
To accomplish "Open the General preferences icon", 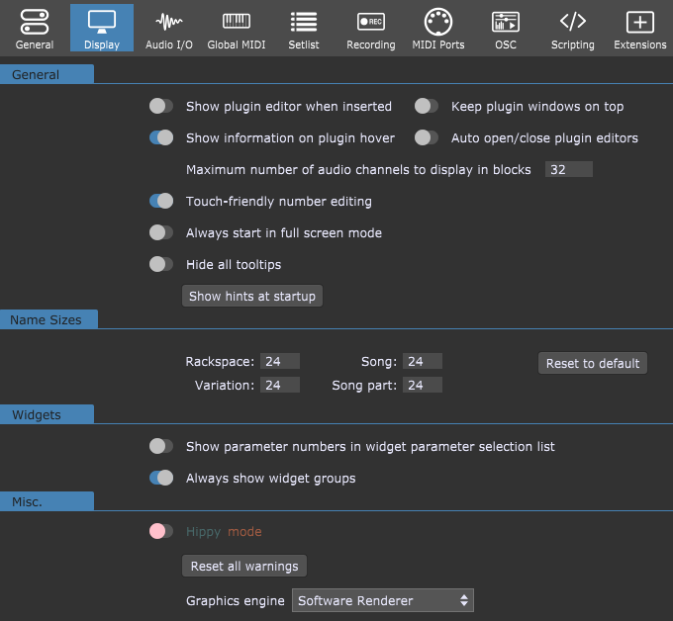I will [35, 22].
